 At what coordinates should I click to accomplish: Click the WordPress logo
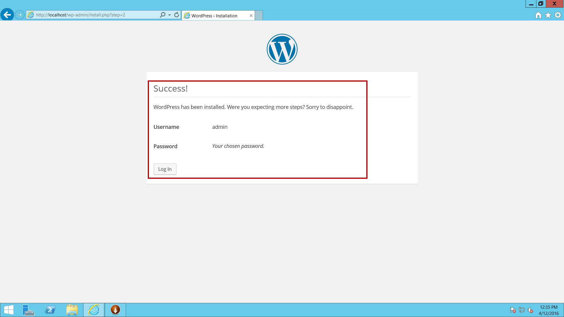click(282, 49)
